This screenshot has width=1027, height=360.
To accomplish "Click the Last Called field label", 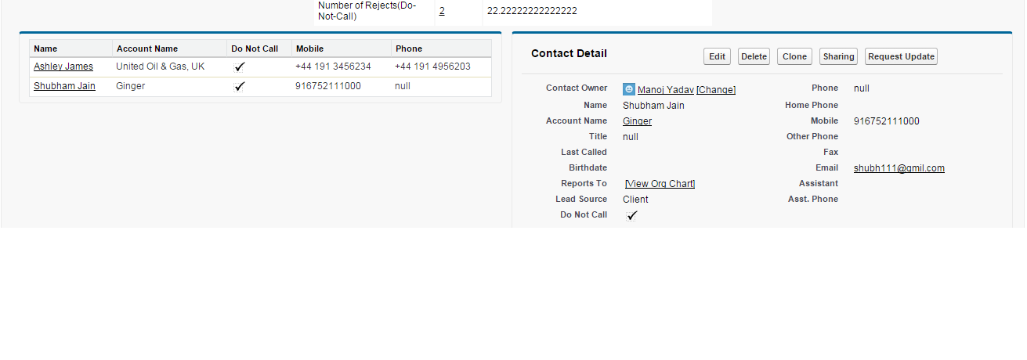I will point(584,152).
